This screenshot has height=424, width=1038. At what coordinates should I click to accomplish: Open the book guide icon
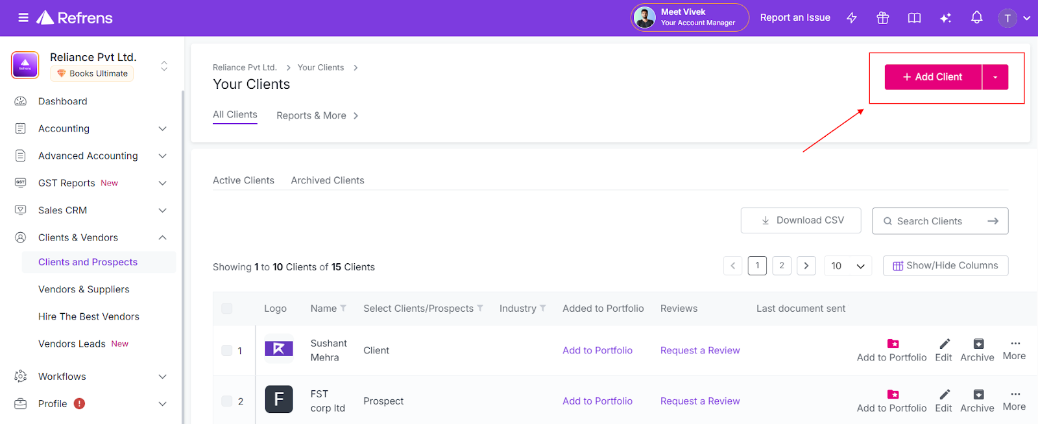point(914,18)
